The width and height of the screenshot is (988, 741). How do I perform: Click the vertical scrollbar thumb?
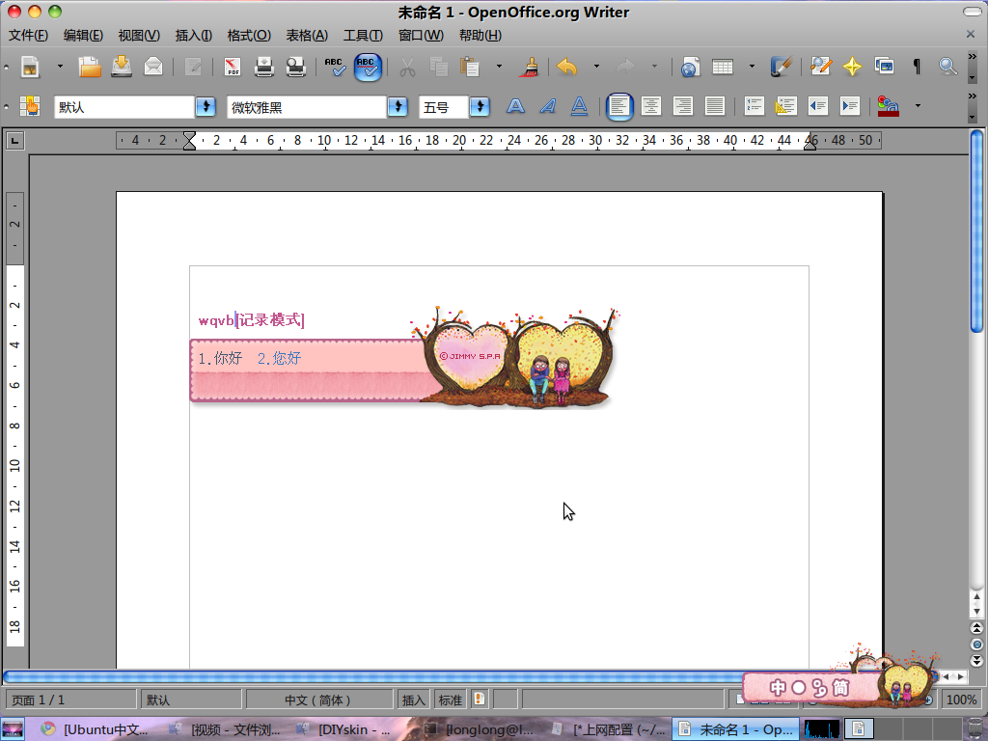pyautogui.click(x=976, y=231)
